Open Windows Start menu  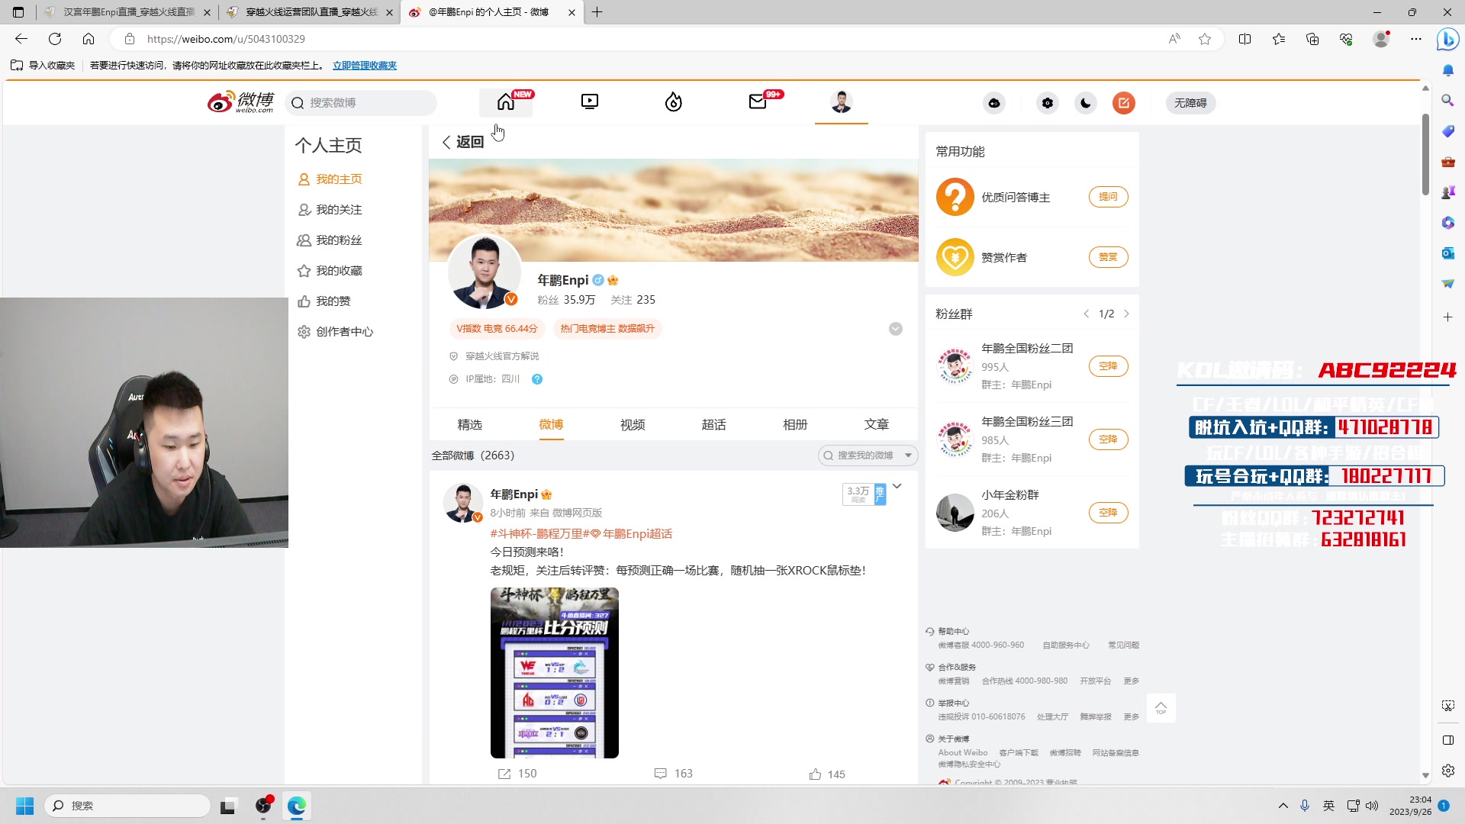pyautogui.click(x=24, y=806)
